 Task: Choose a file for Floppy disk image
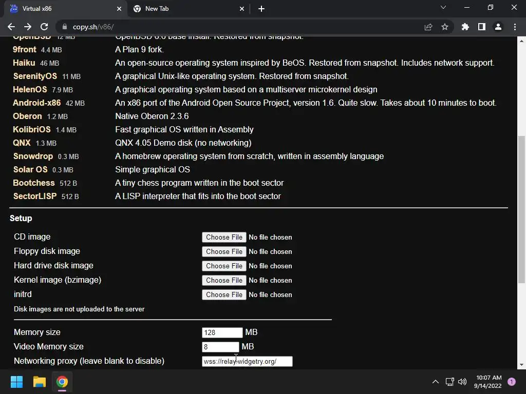pyautogui.click(x=224, y=251)
